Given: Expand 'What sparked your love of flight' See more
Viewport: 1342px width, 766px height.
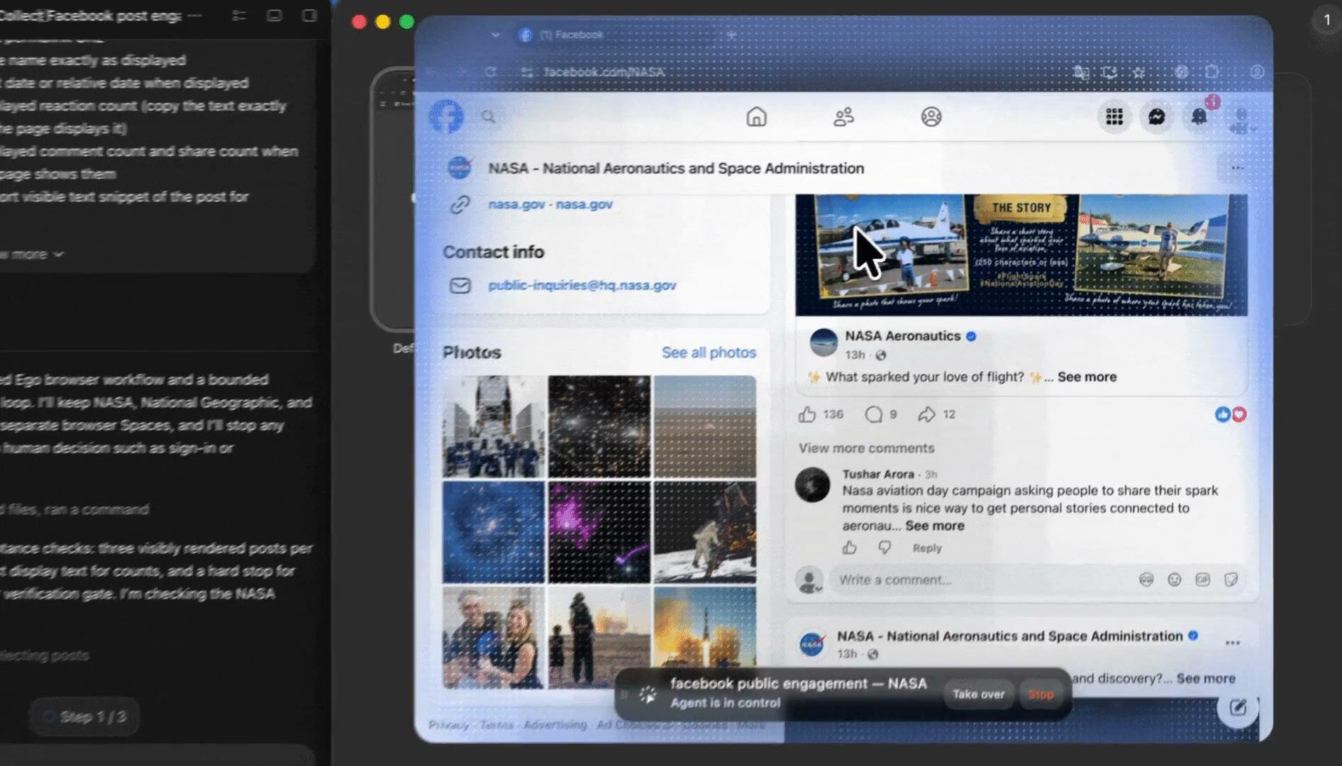Looking at the screenshot, I should 1087,377.
